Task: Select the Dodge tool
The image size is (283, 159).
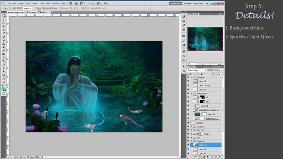Action: pyautogui.click(x=4, y=61)
